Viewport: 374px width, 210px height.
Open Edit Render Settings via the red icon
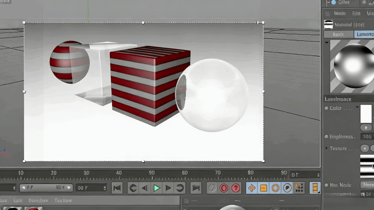pyautogui.click(x=236, y=188)
